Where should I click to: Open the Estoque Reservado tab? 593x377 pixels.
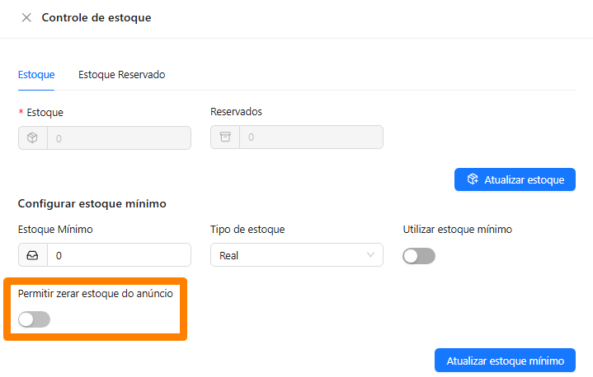122,75
